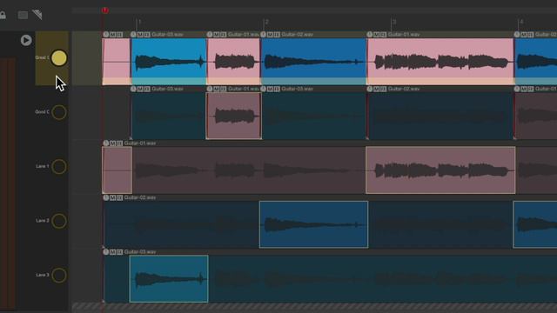Image resolution: width=557 pixels, height=313 pixels.
Task: Click the "Guitar-01.wav" name in Lane 1
Action: [x=140, y=143]
